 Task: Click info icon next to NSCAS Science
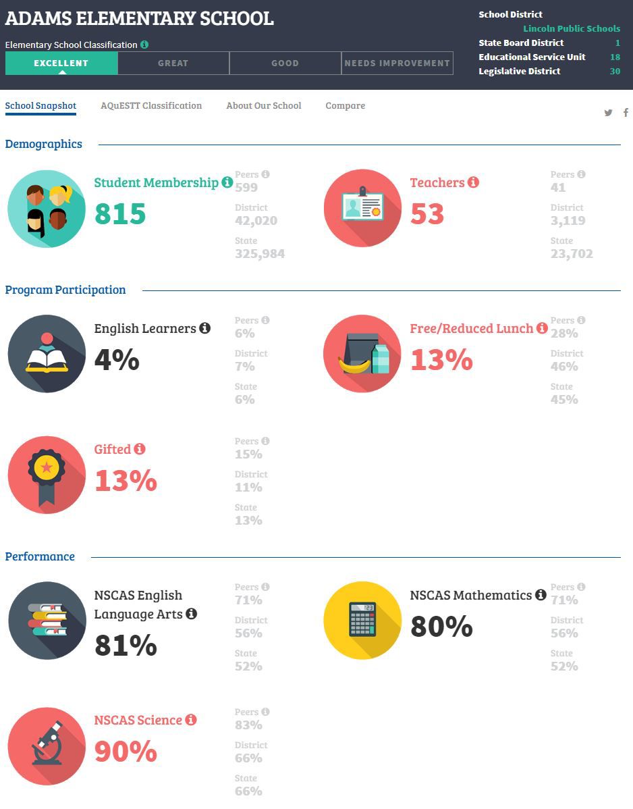click(x=191, y=720)
